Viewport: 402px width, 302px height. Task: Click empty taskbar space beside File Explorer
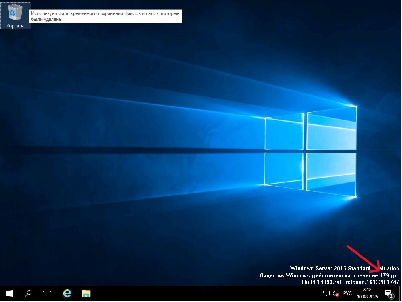(196, 293)
